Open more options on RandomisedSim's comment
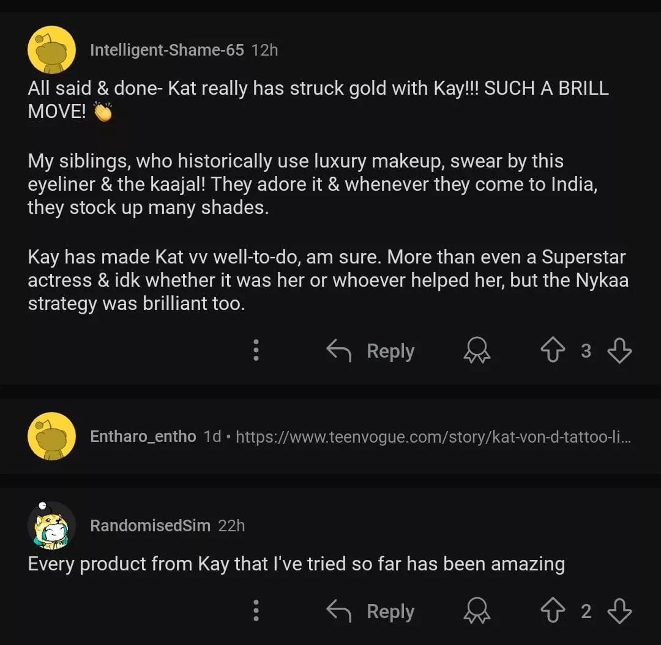 pyautogui.click(x=256, y=611)
